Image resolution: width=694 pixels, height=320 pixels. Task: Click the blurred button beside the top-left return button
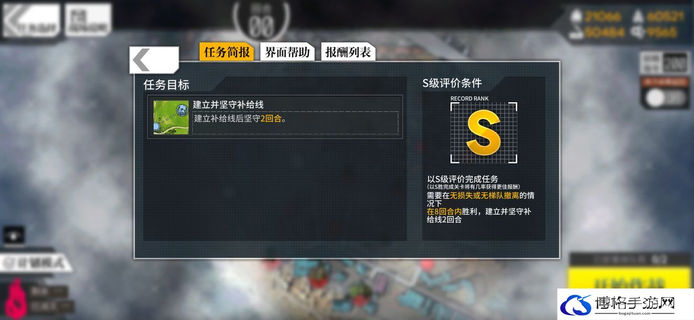tap(88, 20)
